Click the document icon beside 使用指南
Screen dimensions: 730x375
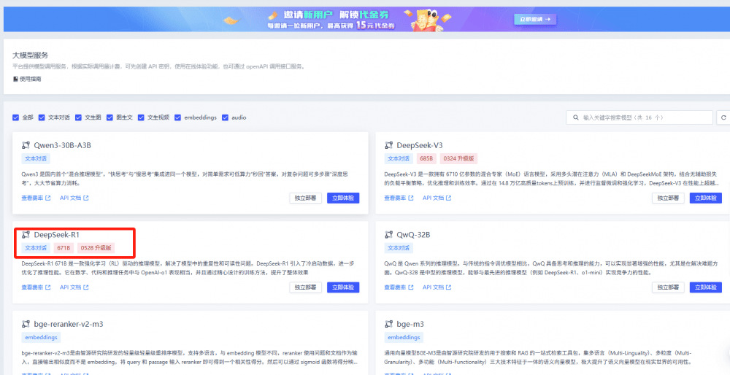[15, 79]
